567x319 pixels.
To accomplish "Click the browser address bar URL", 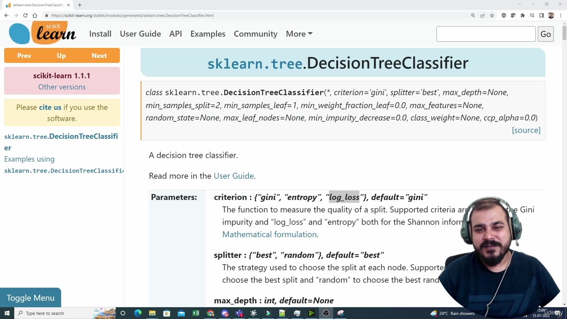I will tap(132, 15).
